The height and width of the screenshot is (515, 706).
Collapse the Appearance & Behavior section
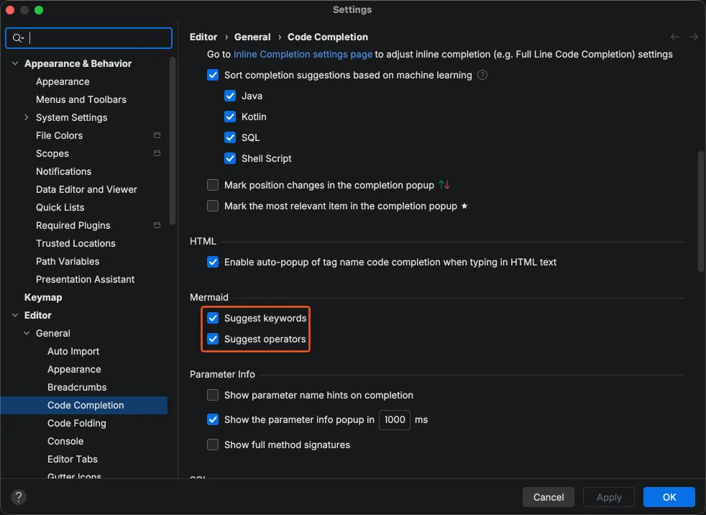click(x=15, y=63)
